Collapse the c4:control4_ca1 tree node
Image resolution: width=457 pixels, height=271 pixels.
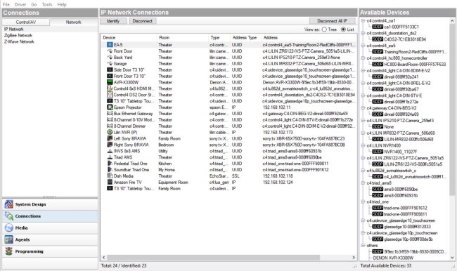coord(363,20)
